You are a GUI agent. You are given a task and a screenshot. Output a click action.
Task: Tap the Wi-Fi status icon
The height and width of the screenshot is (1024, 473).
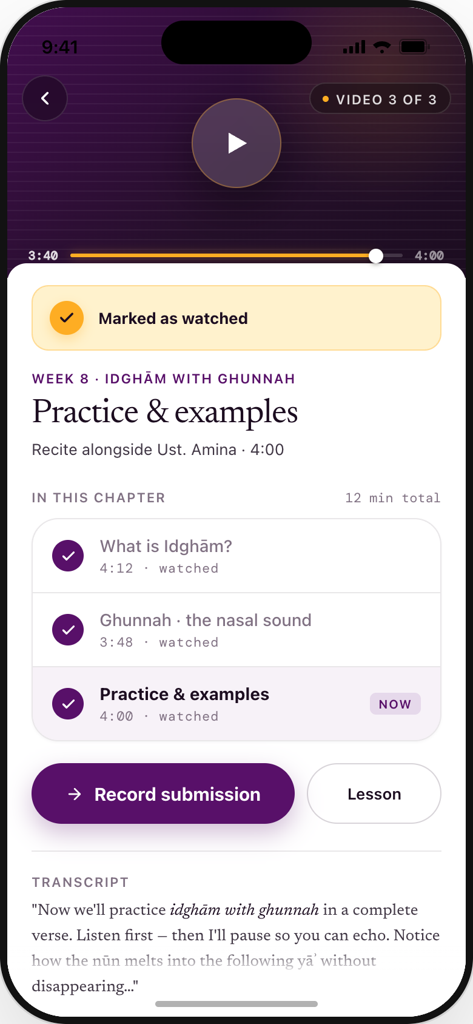[382, 47]
